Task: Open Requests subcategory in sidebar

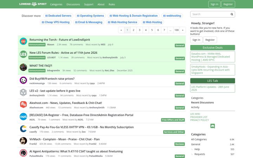Action: click(x=200, y=154)
